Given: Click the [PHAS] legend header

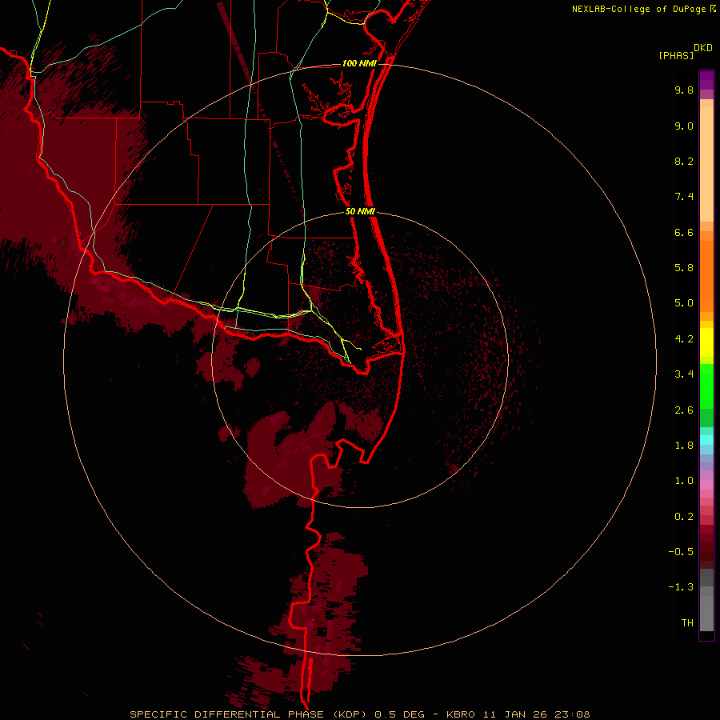Looking at the screenshot, I should click(676, 55).
